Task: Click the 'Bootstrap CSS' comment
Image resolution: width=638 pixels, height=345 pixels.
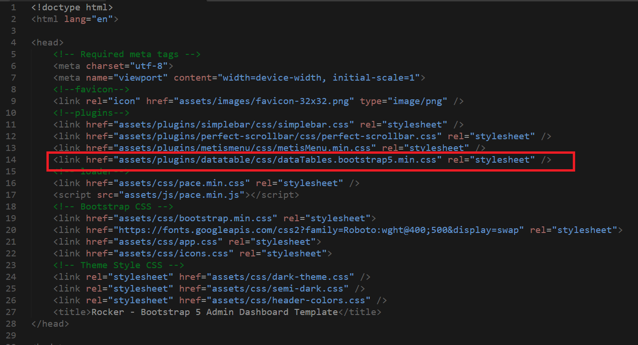Action: 114,207
